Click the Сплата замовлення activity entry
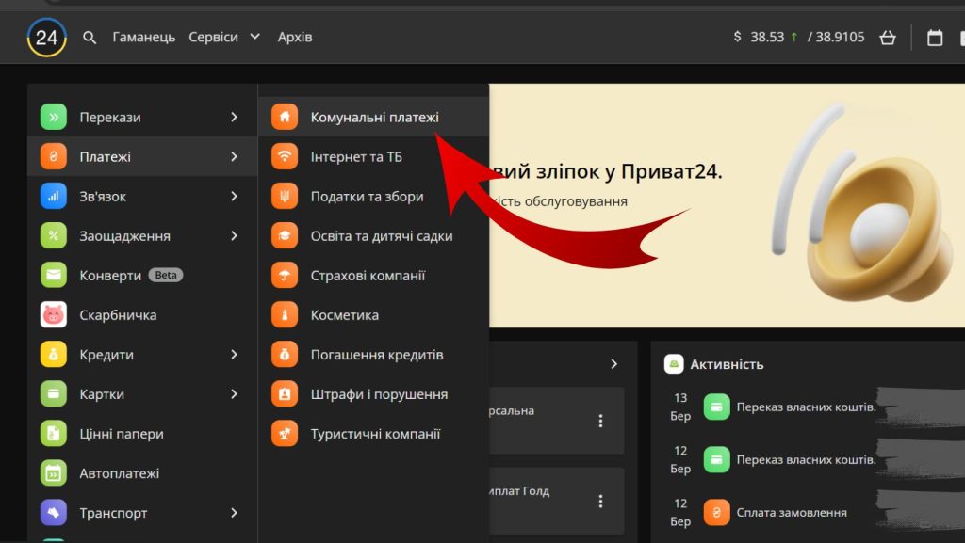The width and height of the screenshot is (965, 543). point(791,513)
